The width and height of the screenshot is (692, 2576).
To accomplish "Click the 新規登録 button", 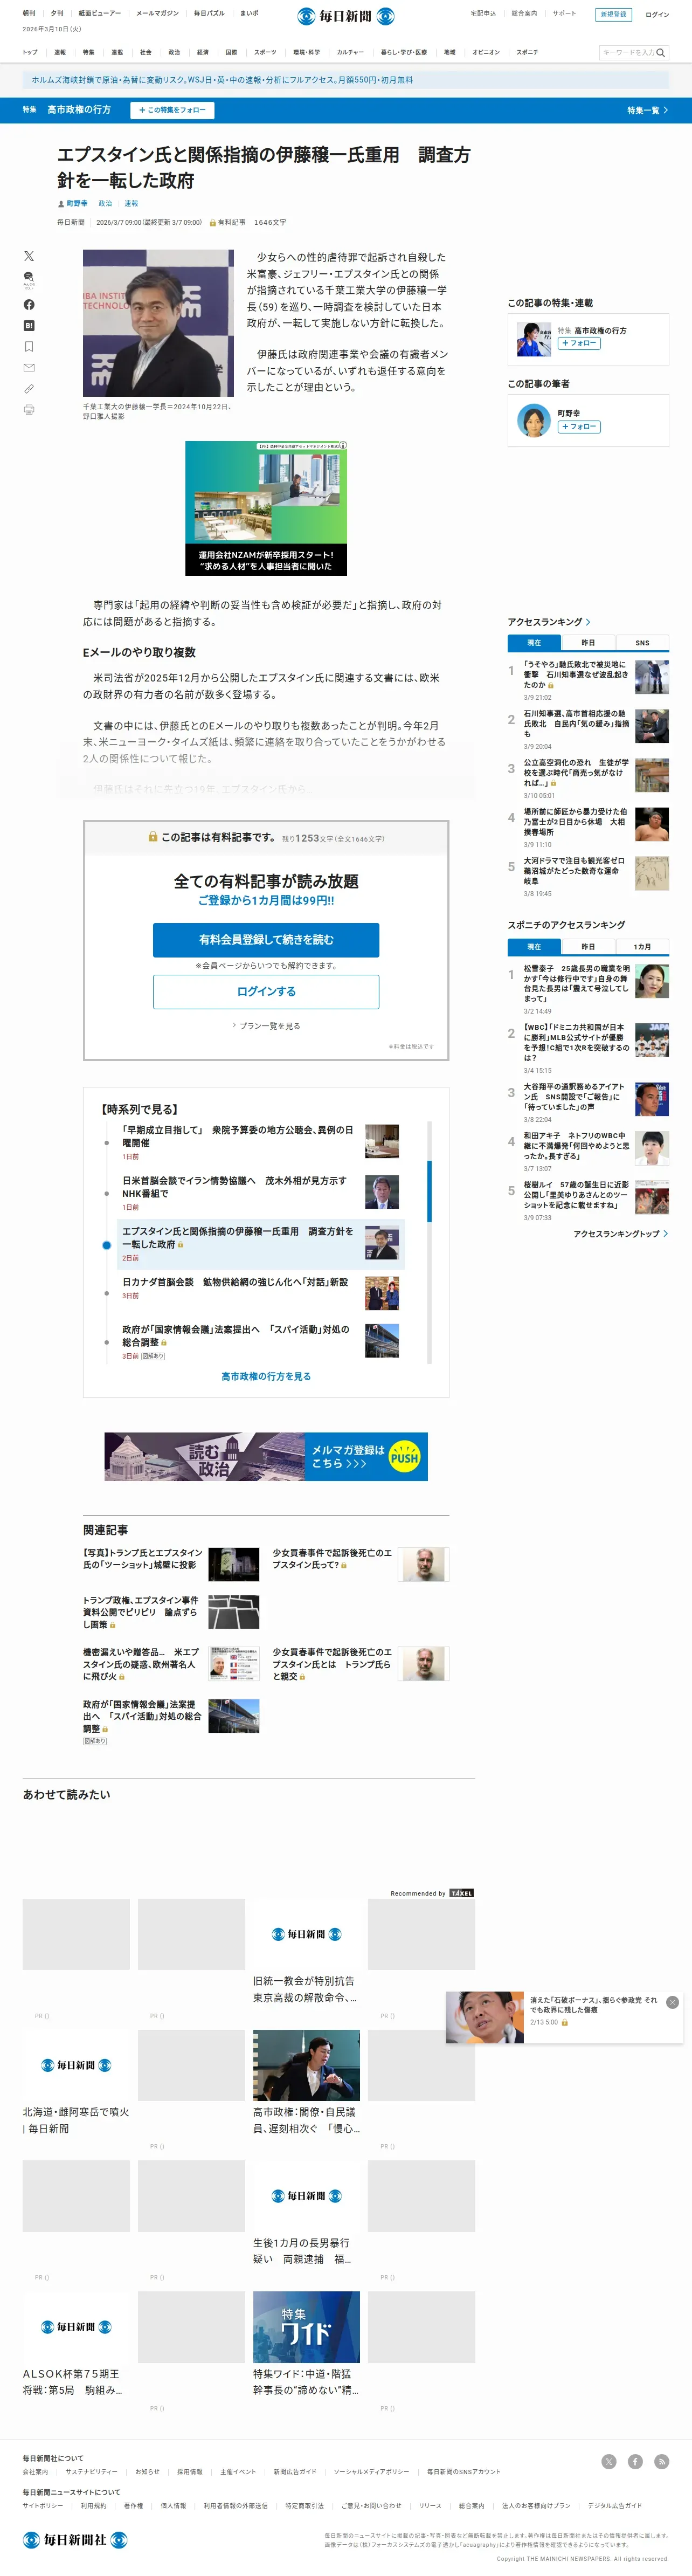I will point(614,14).
